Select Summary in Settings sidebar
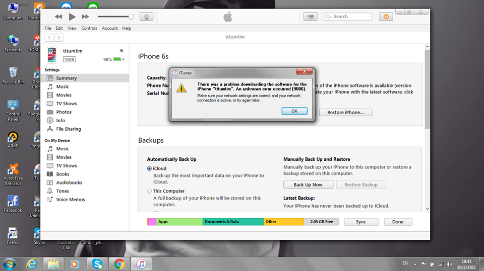484x271 pixels. point(85,78)
